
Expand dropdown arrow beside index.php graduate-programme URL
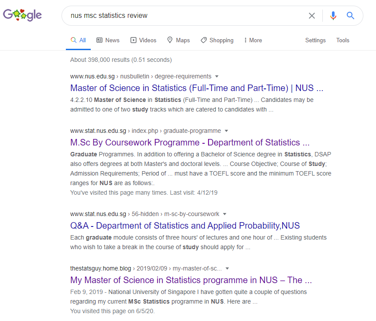(226, 131)
